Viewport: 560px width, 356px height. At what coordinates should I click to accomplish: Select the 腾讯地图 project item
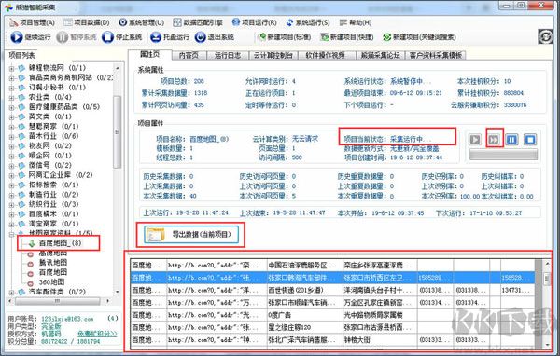(x=53, y=263)
